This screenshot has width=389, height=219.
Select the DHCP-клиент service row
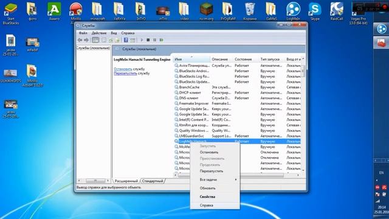click(x=237, y=92)
